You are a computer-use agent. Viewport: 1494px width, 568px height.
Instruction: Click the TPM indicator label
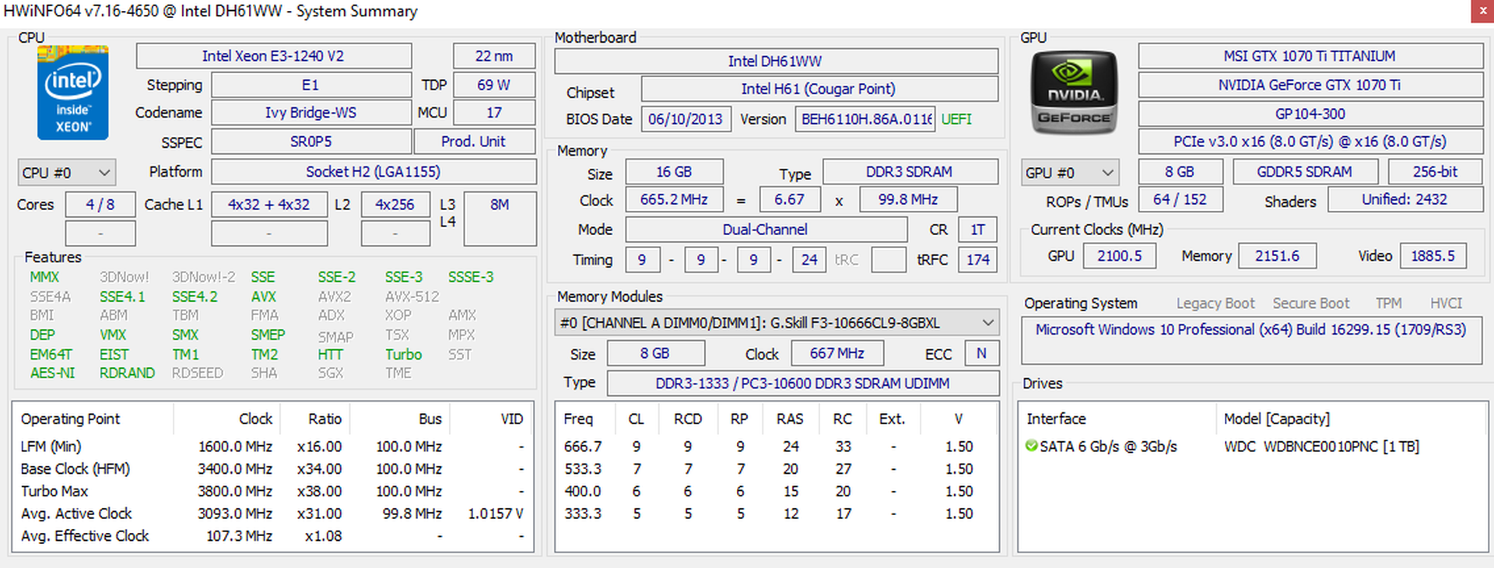[1389, 303]
